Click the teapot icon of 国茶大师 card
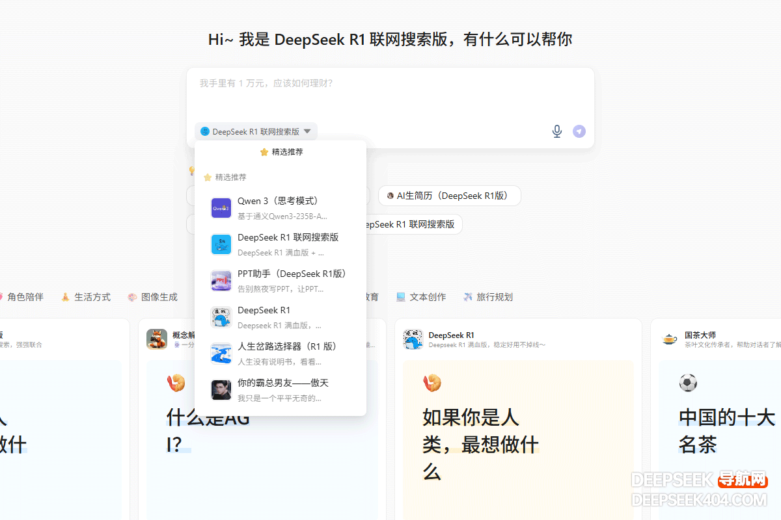The width and height of the screenshot is (781, 520). tap(670, 339)
